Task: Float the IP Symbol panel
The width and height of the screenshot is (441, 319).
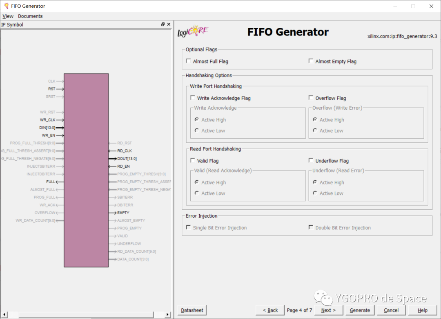Action: 163,25
